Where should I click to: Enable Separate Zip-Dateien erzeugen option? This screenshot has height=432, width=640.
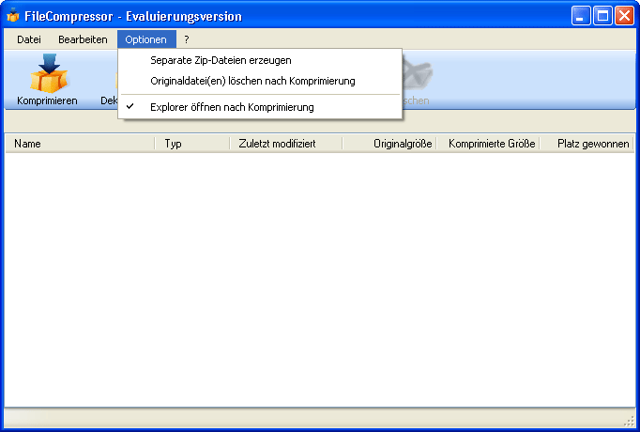click(x=221, y=60)
